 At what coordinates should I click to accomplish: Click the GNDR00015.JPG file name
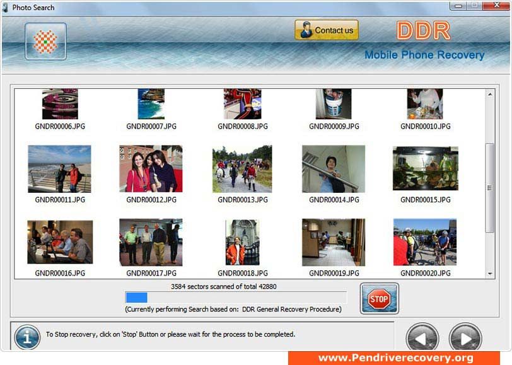426,200
